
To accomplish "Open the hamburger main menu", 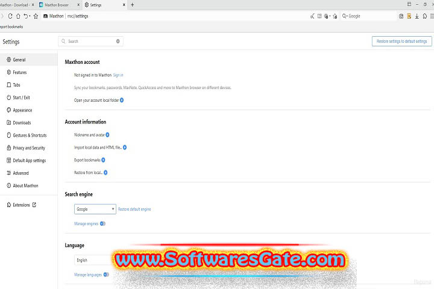I will coord(432,16).
